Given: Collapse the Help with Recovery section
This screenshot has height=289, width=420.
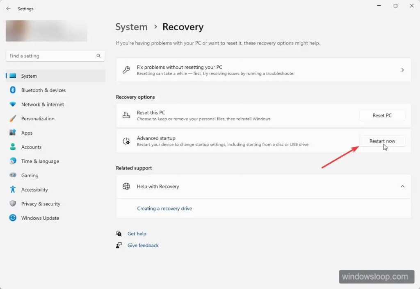Looking at the screenshot, I should 402,187.
